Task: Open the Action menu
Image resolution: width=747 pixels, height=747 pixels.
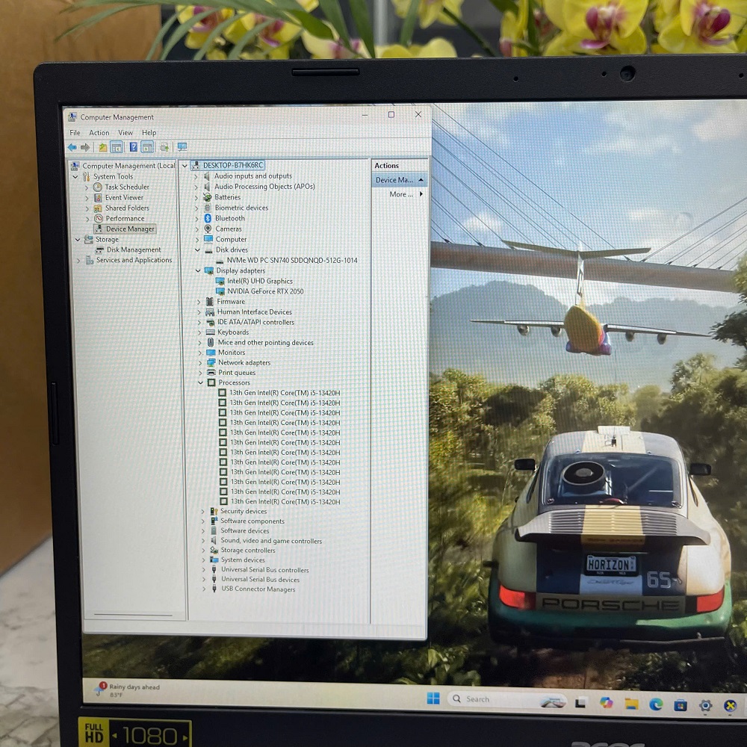Action: tap(99, 133)
